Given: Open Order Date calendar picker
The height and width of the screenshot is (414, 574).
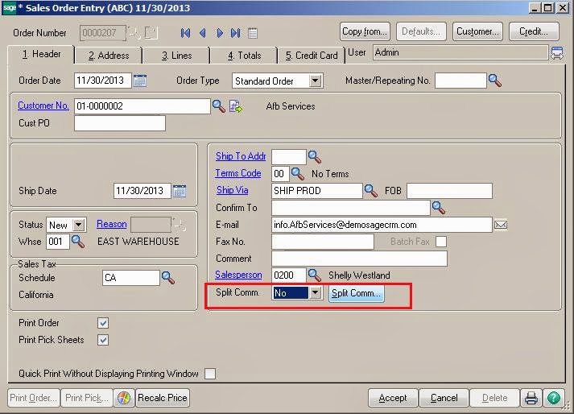Looking at the screenshot, I should [140, 81].
